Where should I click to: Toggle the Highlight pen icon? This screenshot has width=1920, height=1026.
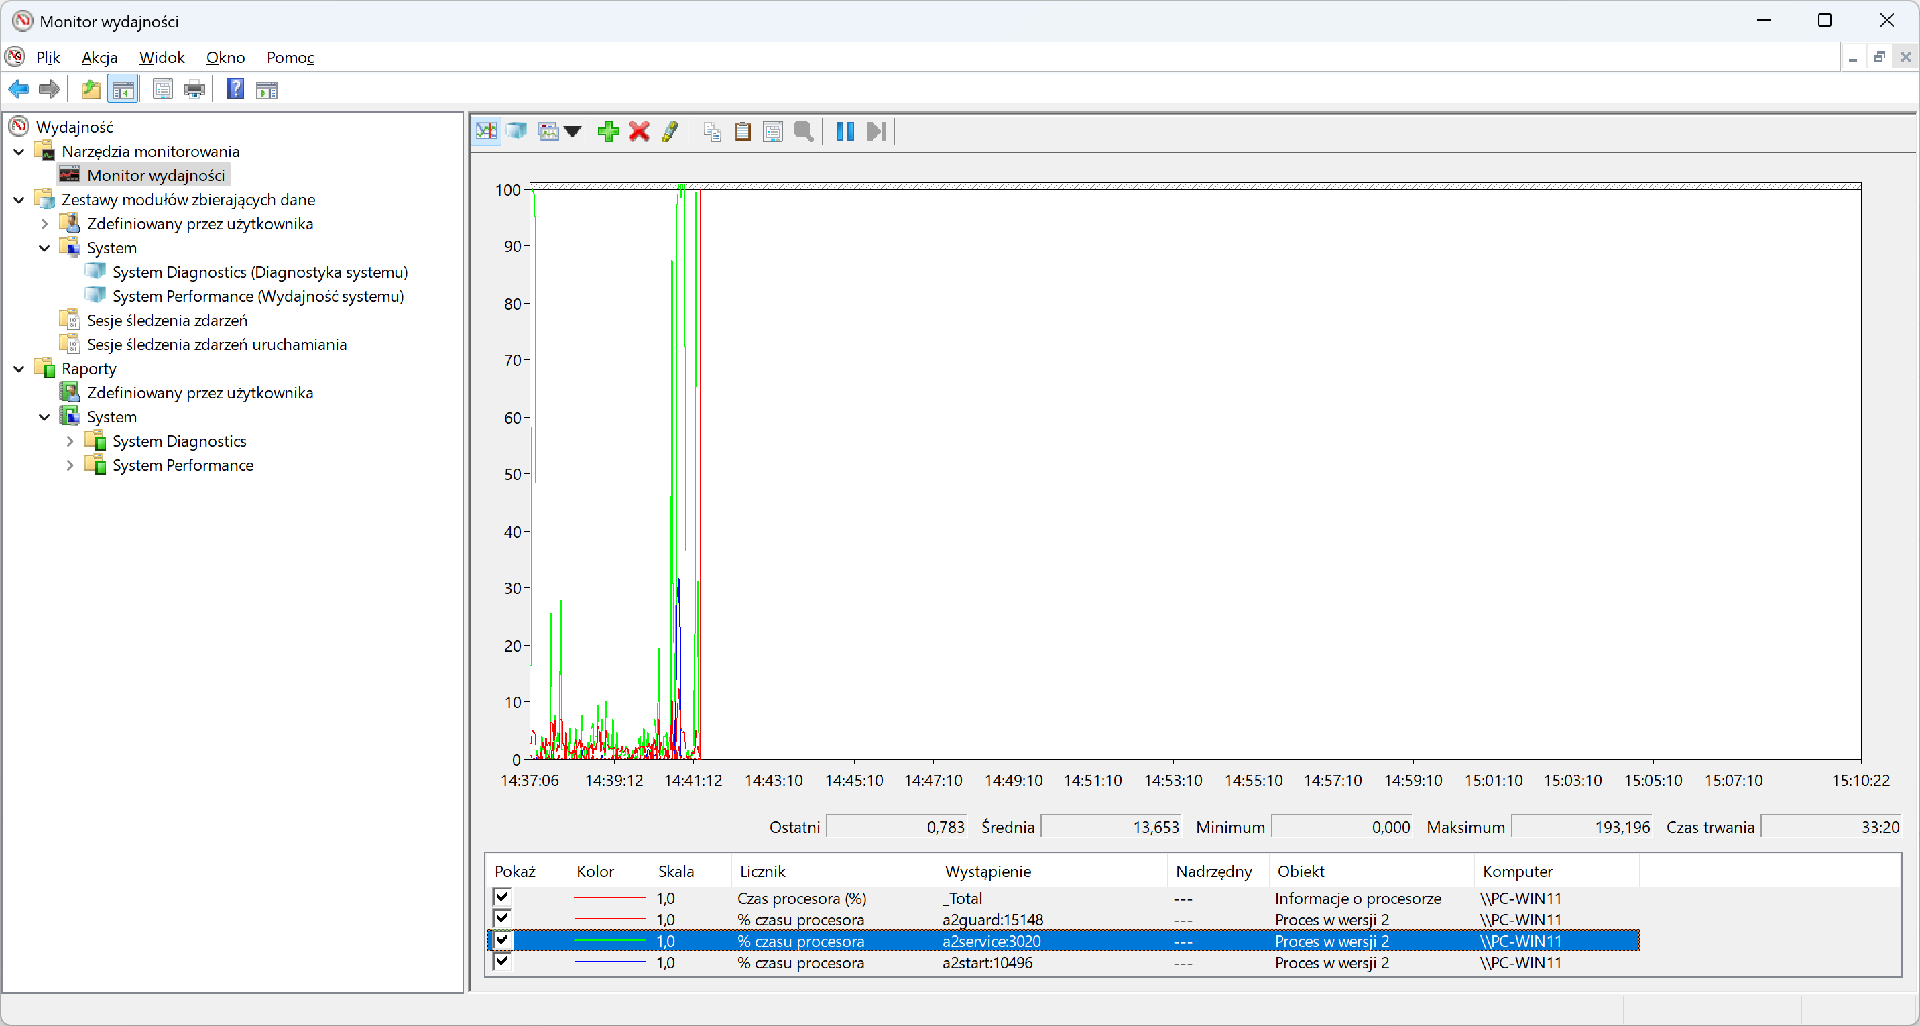pyautogui.click(x=669, y=132)
